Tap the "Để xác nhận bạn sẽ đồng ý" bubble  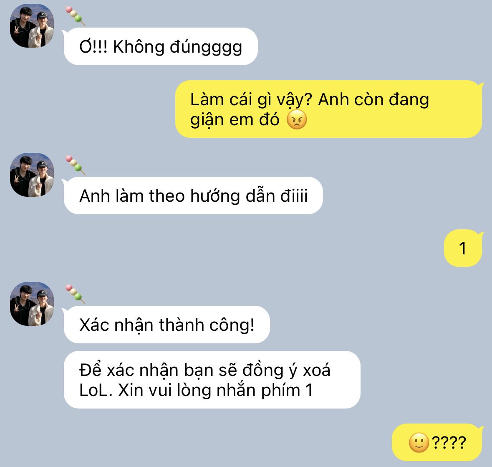[212, 380]
